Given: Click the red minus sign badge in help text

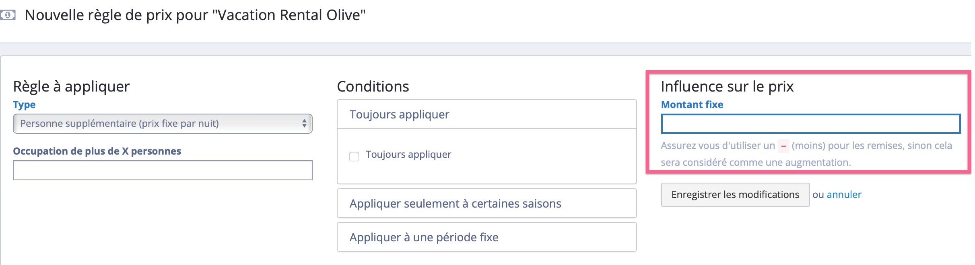Looking at the screenshot, I should pyautogui.click(x=783, y=146).
